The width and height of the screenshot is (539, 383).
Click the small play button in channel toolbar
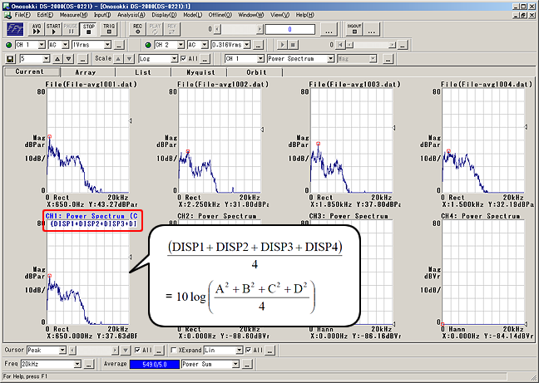pyautogui.click(x=282, y=45)
